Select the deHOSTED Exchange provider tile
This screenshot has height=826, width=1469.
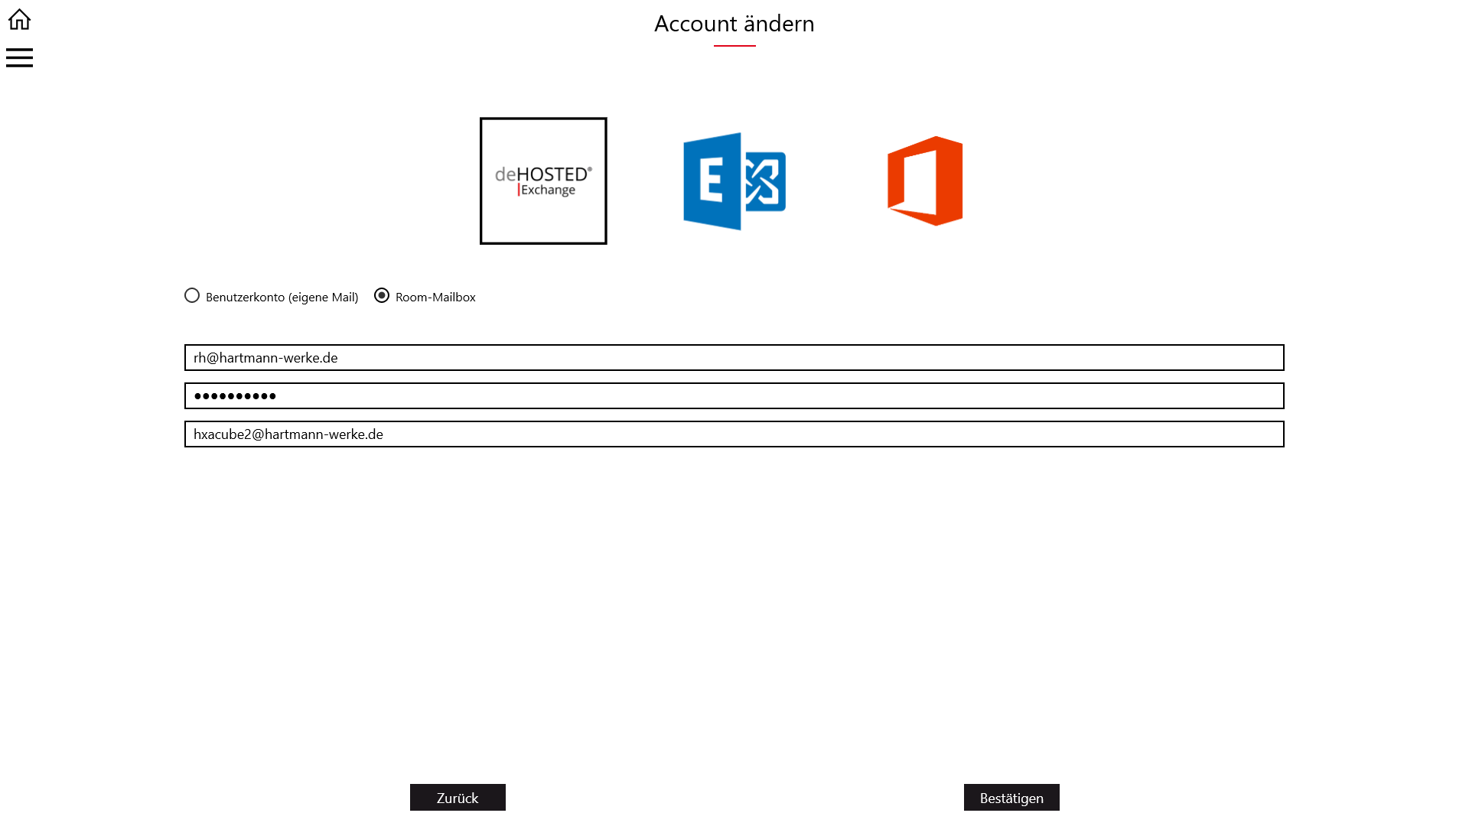click(543, 181)
